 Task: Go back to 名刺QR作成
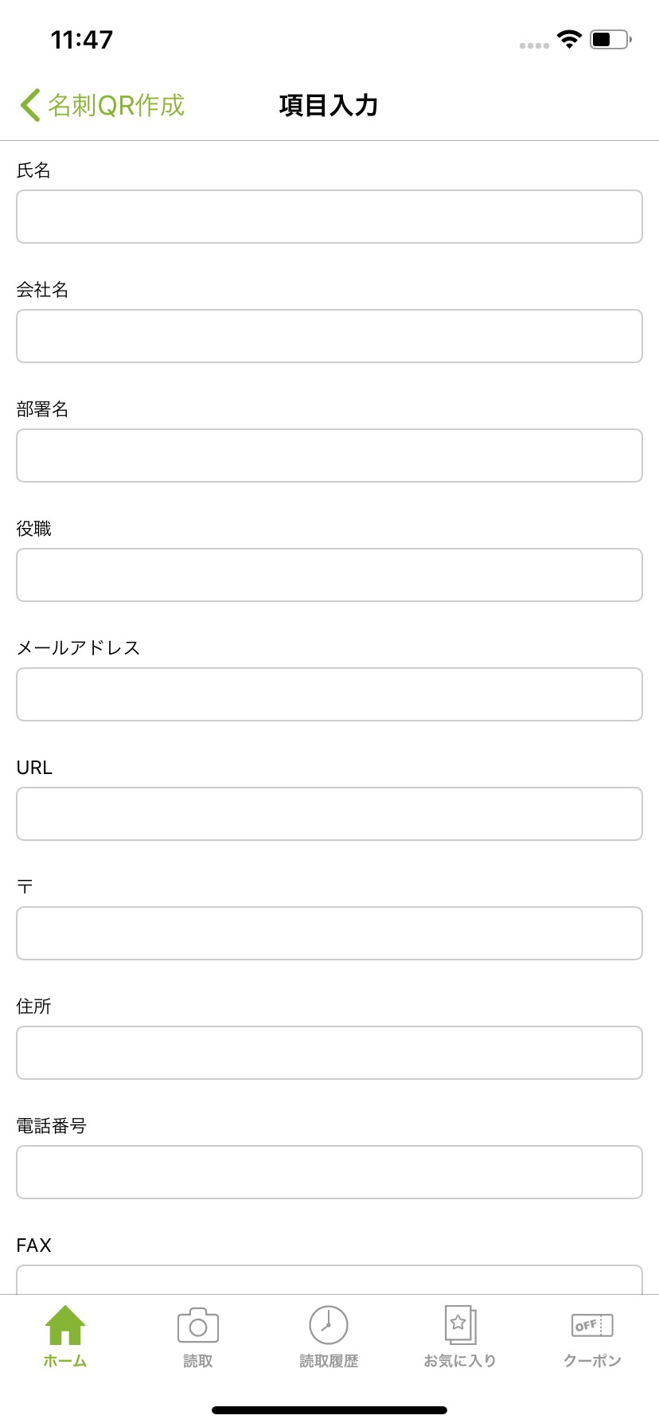[x=116, y=105]
